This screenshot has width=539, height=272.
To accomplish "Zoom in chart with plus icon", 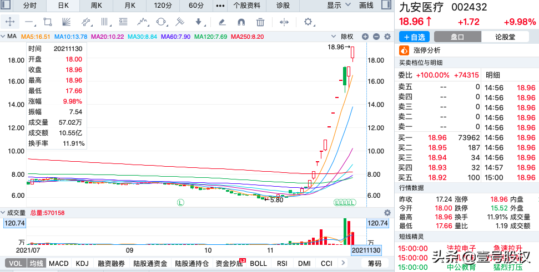I will tap(365, 37).
